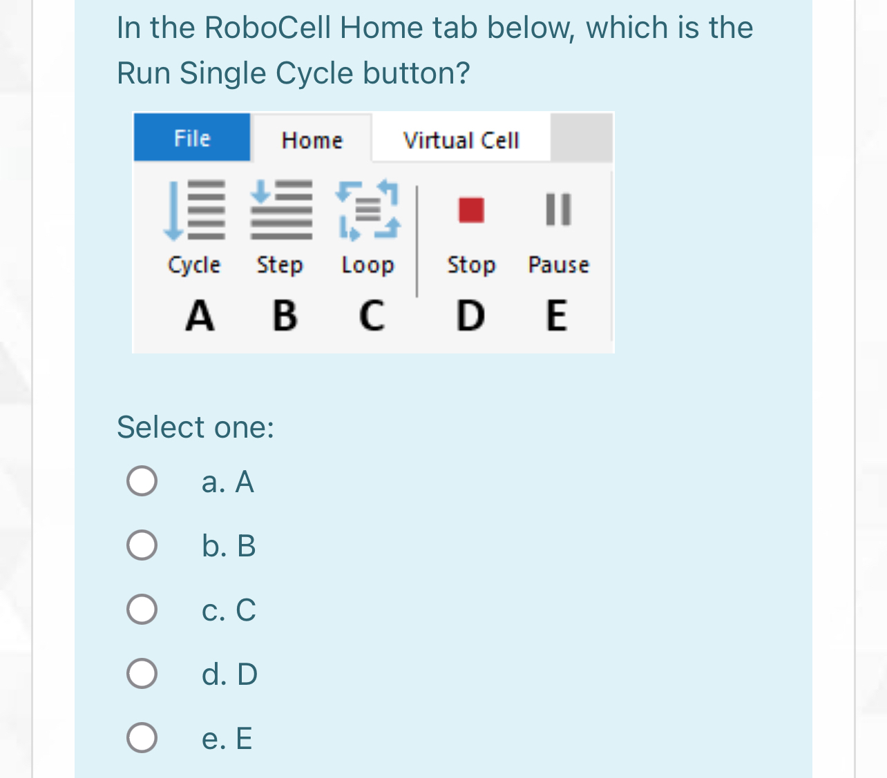The height and width of the screenshot is (778, 887).
Task: Click the letter B label below Step
Action: point(283,316)
